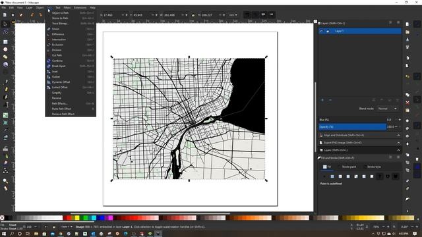The height and width of the screenshot is (237, 422).
Task: Select the Zoom magnifier tool
Action: (5, 181)
